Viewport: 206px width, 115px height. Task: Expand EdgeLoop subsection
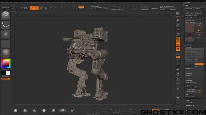(189, 69)
